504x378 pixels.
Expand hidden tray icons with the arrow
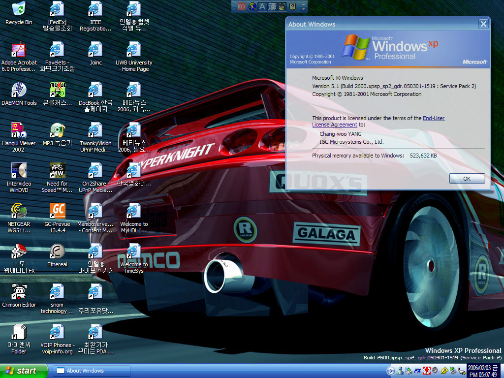[x=391, y=371]
